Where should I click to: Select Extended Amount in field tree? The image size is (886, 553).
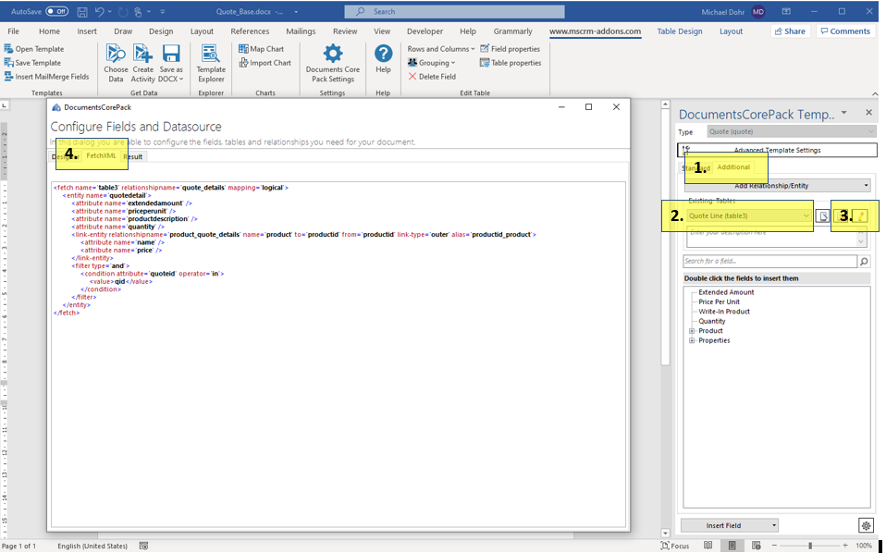(x=726, y=292)
